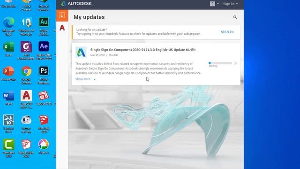Launch PowerPoint from the desktop
The image size is (300, 169).
click(x=8, y=74)
